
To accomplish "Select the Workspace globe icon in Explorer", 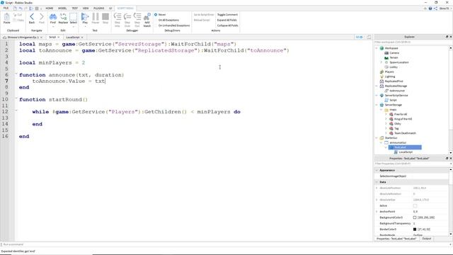I will click(382, 48).
